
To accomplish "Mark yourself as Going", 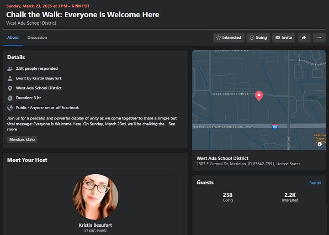I will click(x=258, y=38).
